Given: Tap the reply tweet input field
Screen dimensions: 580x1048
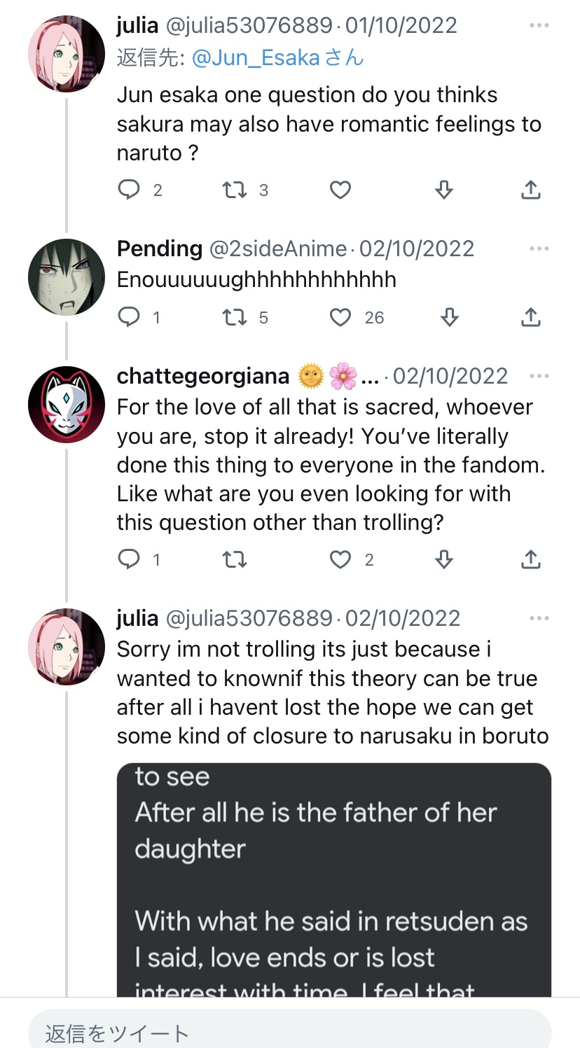Looking at the screenshot, I should [x=290, y=1031].
